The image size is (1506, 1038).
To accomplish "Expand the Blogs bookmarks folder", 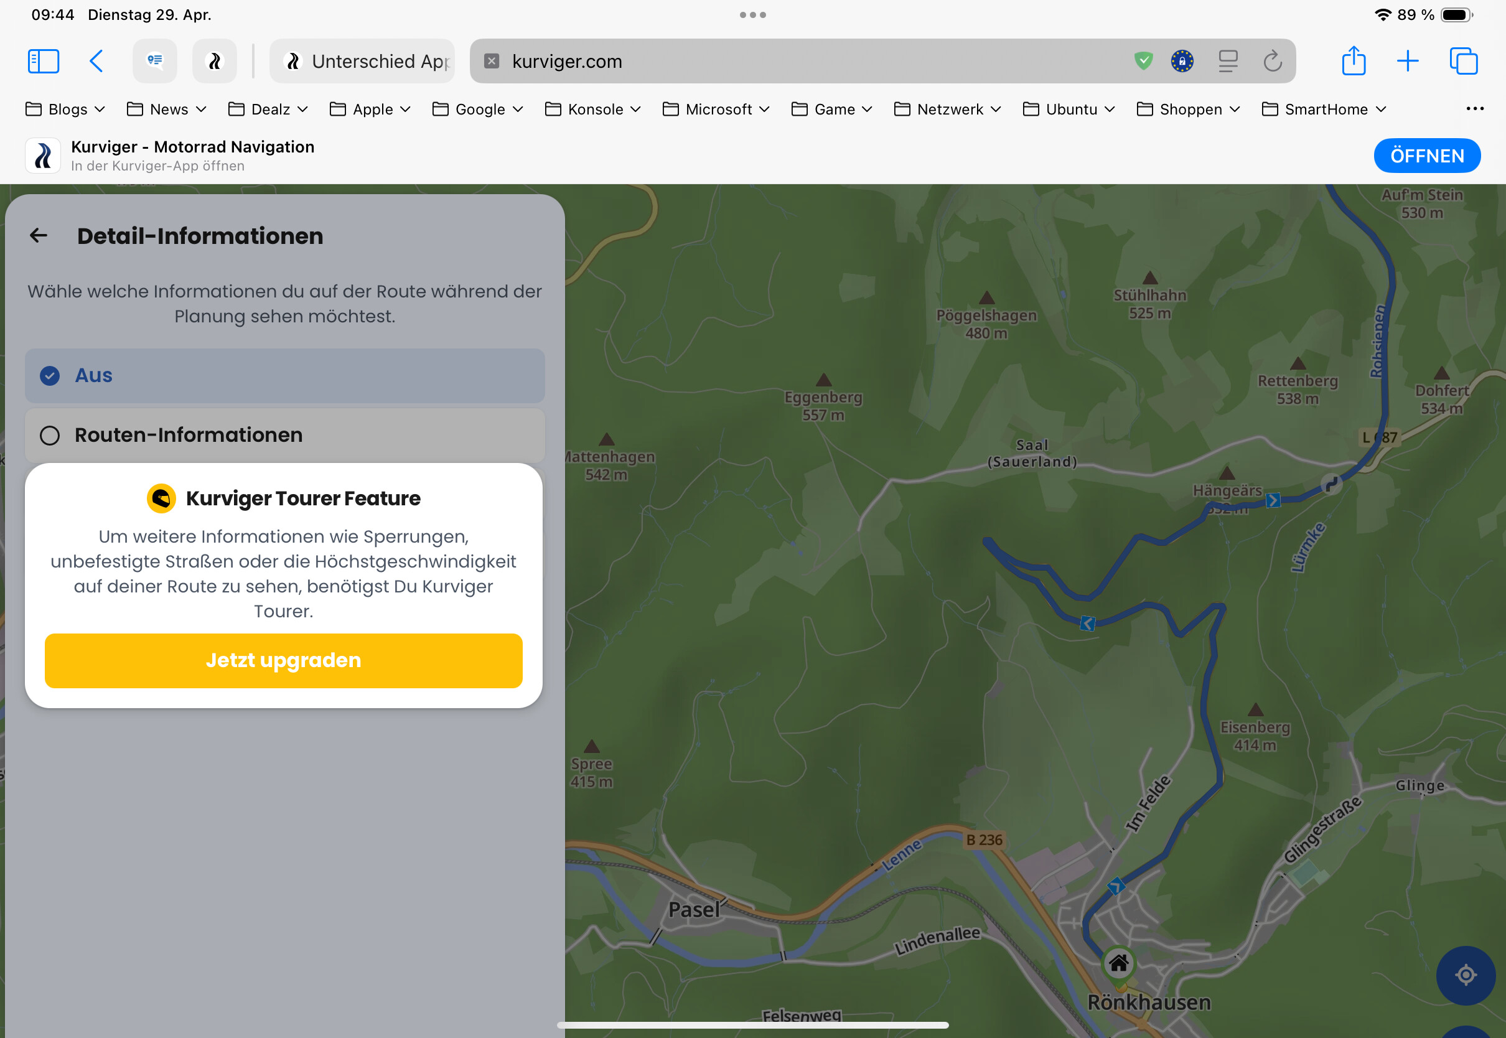I will click(x=65, y=110).
